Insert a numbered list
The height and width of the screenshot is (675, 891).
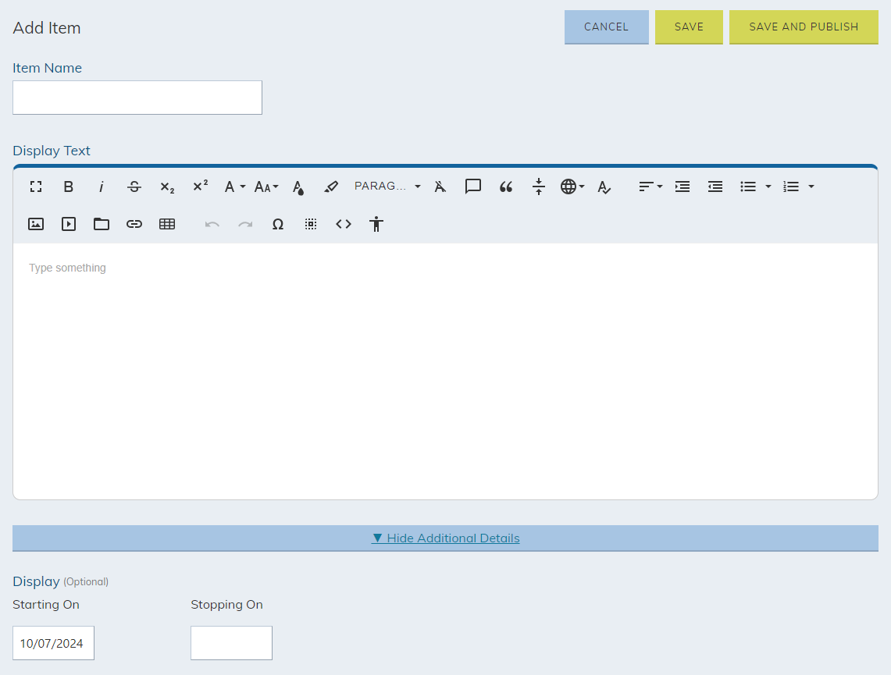click(x=791, y=187)
